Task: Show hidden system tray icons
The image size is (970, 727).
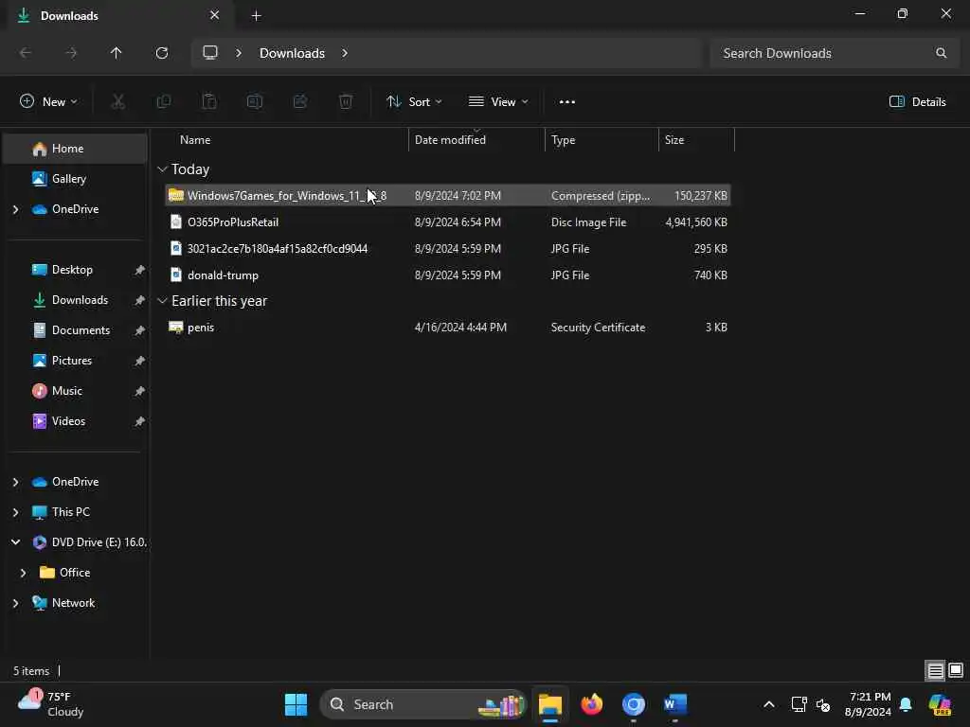Action: [x=769, y=704]
